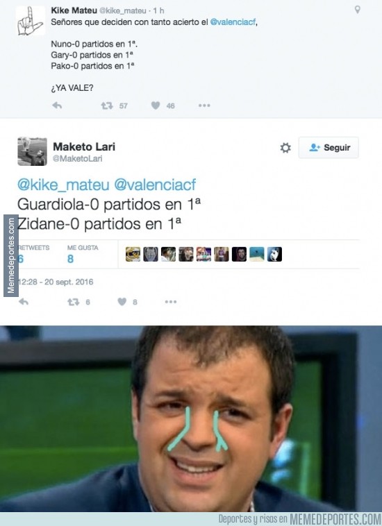Show the RETWEETS count list

pyautogui.click(x=33, y=254)
